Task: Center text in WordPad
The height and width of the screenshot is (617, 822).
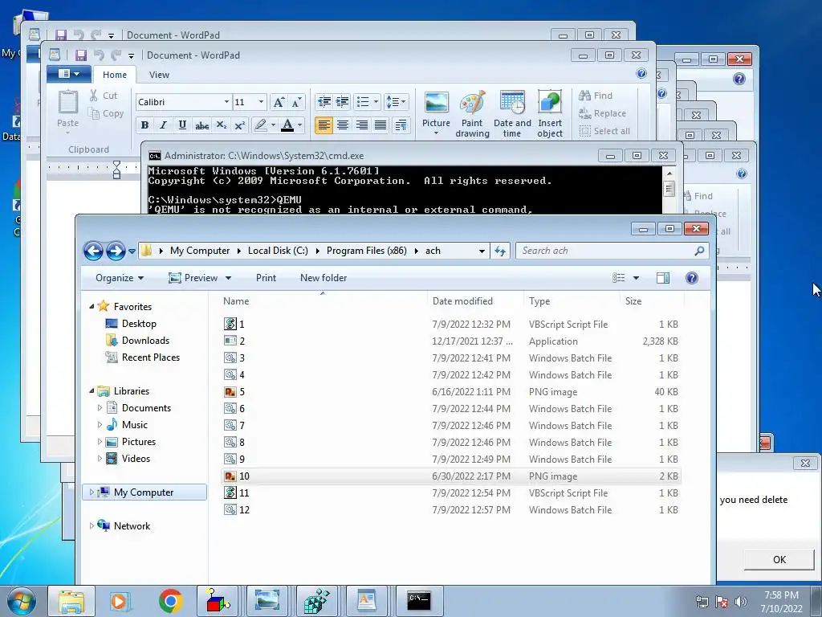Action: 342,125
